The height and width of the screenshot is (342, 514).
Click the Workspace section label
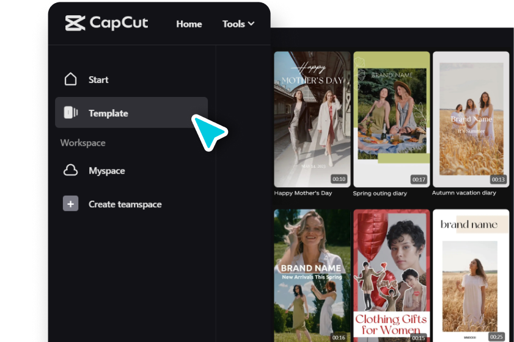[x=83, y=143]
